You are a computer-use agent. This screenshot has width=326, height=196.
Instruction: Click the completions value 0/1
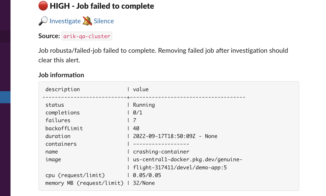click(138, 113)
